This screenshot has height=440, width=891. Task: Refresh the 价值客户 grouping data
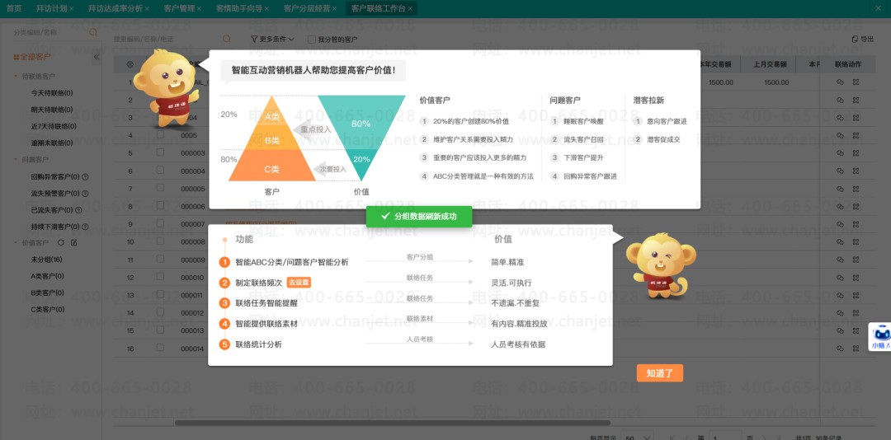tap(61, 243)
